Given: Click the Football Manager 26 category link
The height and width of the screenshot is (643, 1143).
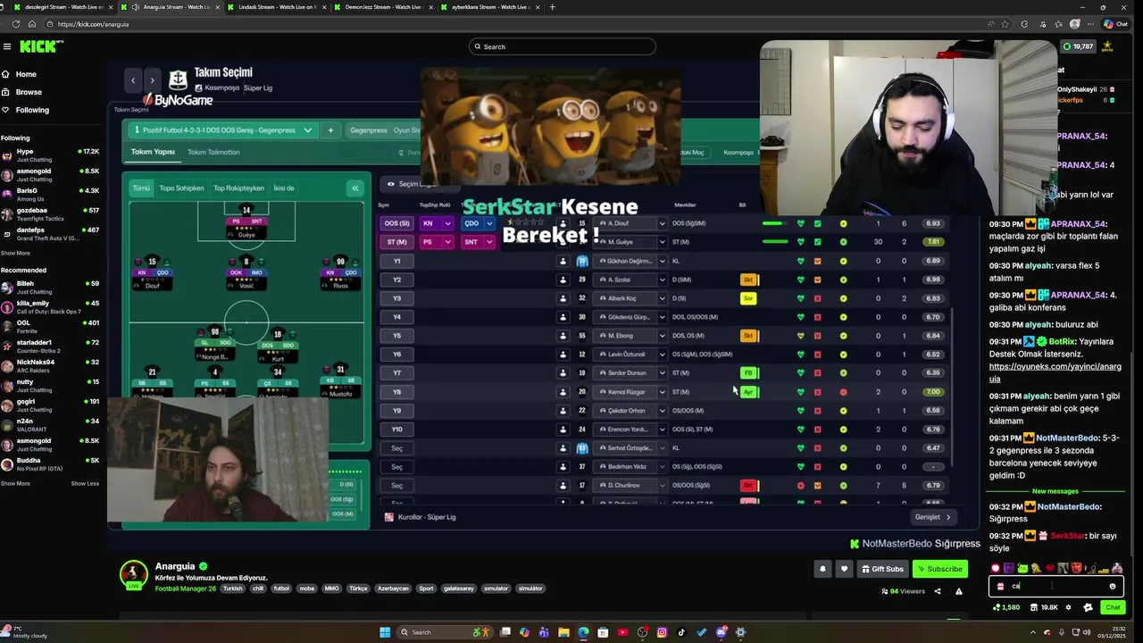Looking at the screenshot, I should 186,589.
